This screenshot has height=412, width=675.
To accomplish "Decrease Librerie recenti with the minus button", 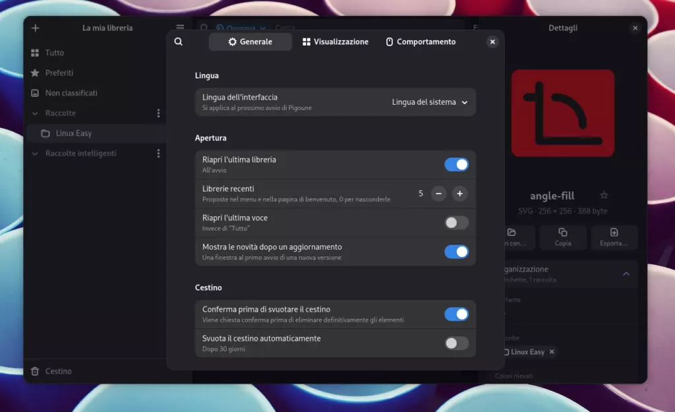I will [x=438, y=194].
